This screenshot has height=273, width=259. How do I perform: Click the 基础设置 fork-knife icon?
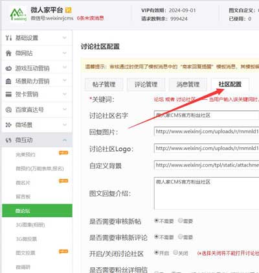[x=8, y=38]
